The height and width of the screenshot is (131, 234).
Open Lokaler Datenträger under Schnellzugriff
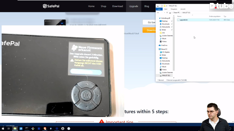pyautogui.click(x=166, y=36)
